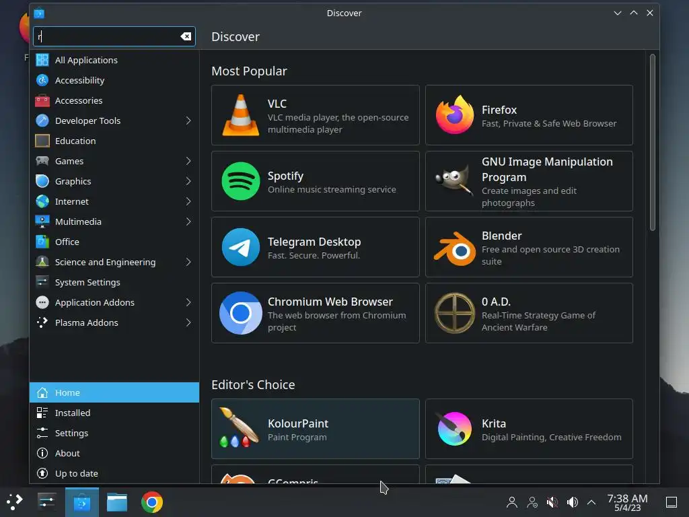
Task: Click the Blender logo icon
Action: click(x=454, y=248)
